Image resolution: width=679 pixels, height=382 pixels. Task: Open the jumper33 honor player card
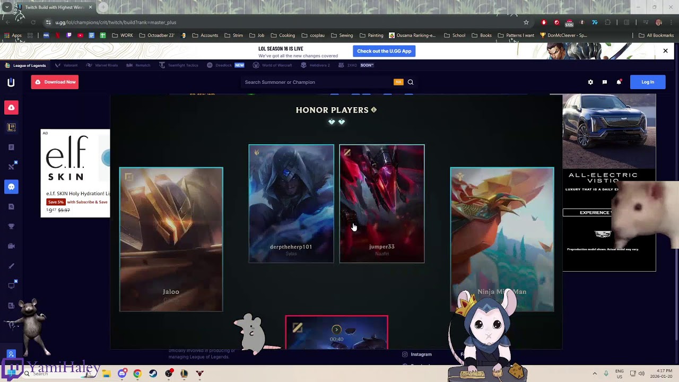pos(382,204)
